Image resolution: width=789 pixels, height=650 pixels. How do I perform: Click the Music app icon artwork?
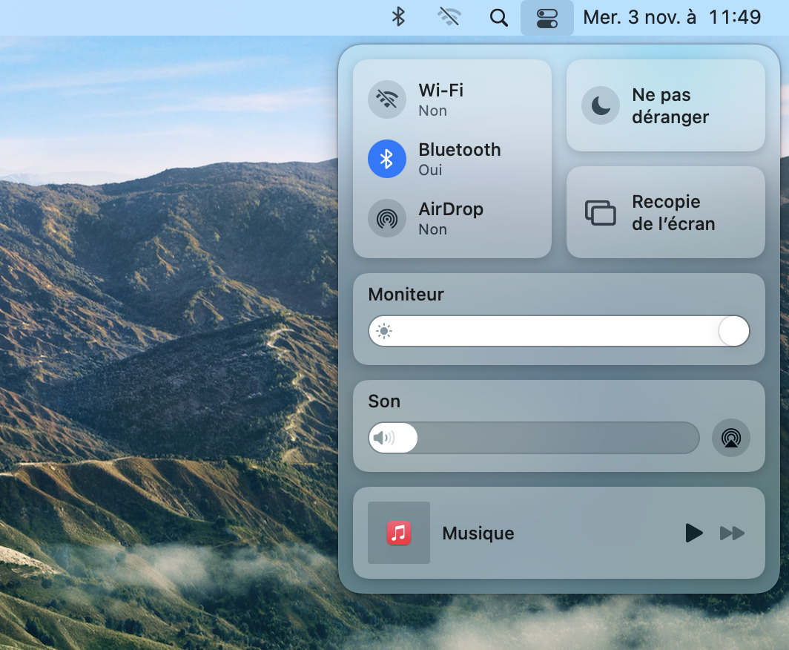399,533
